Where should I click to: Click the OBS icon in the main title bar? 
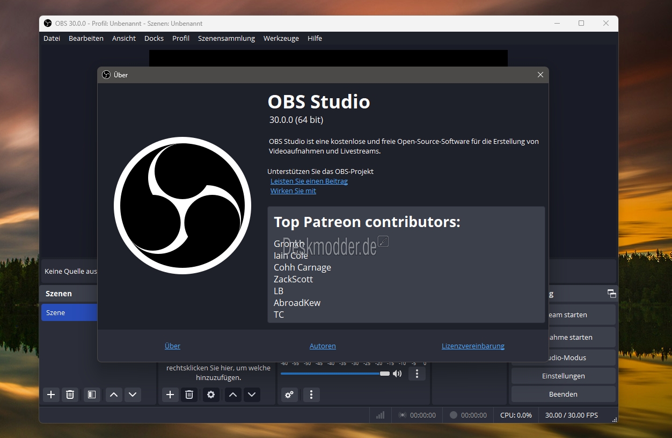pos(48,24)
